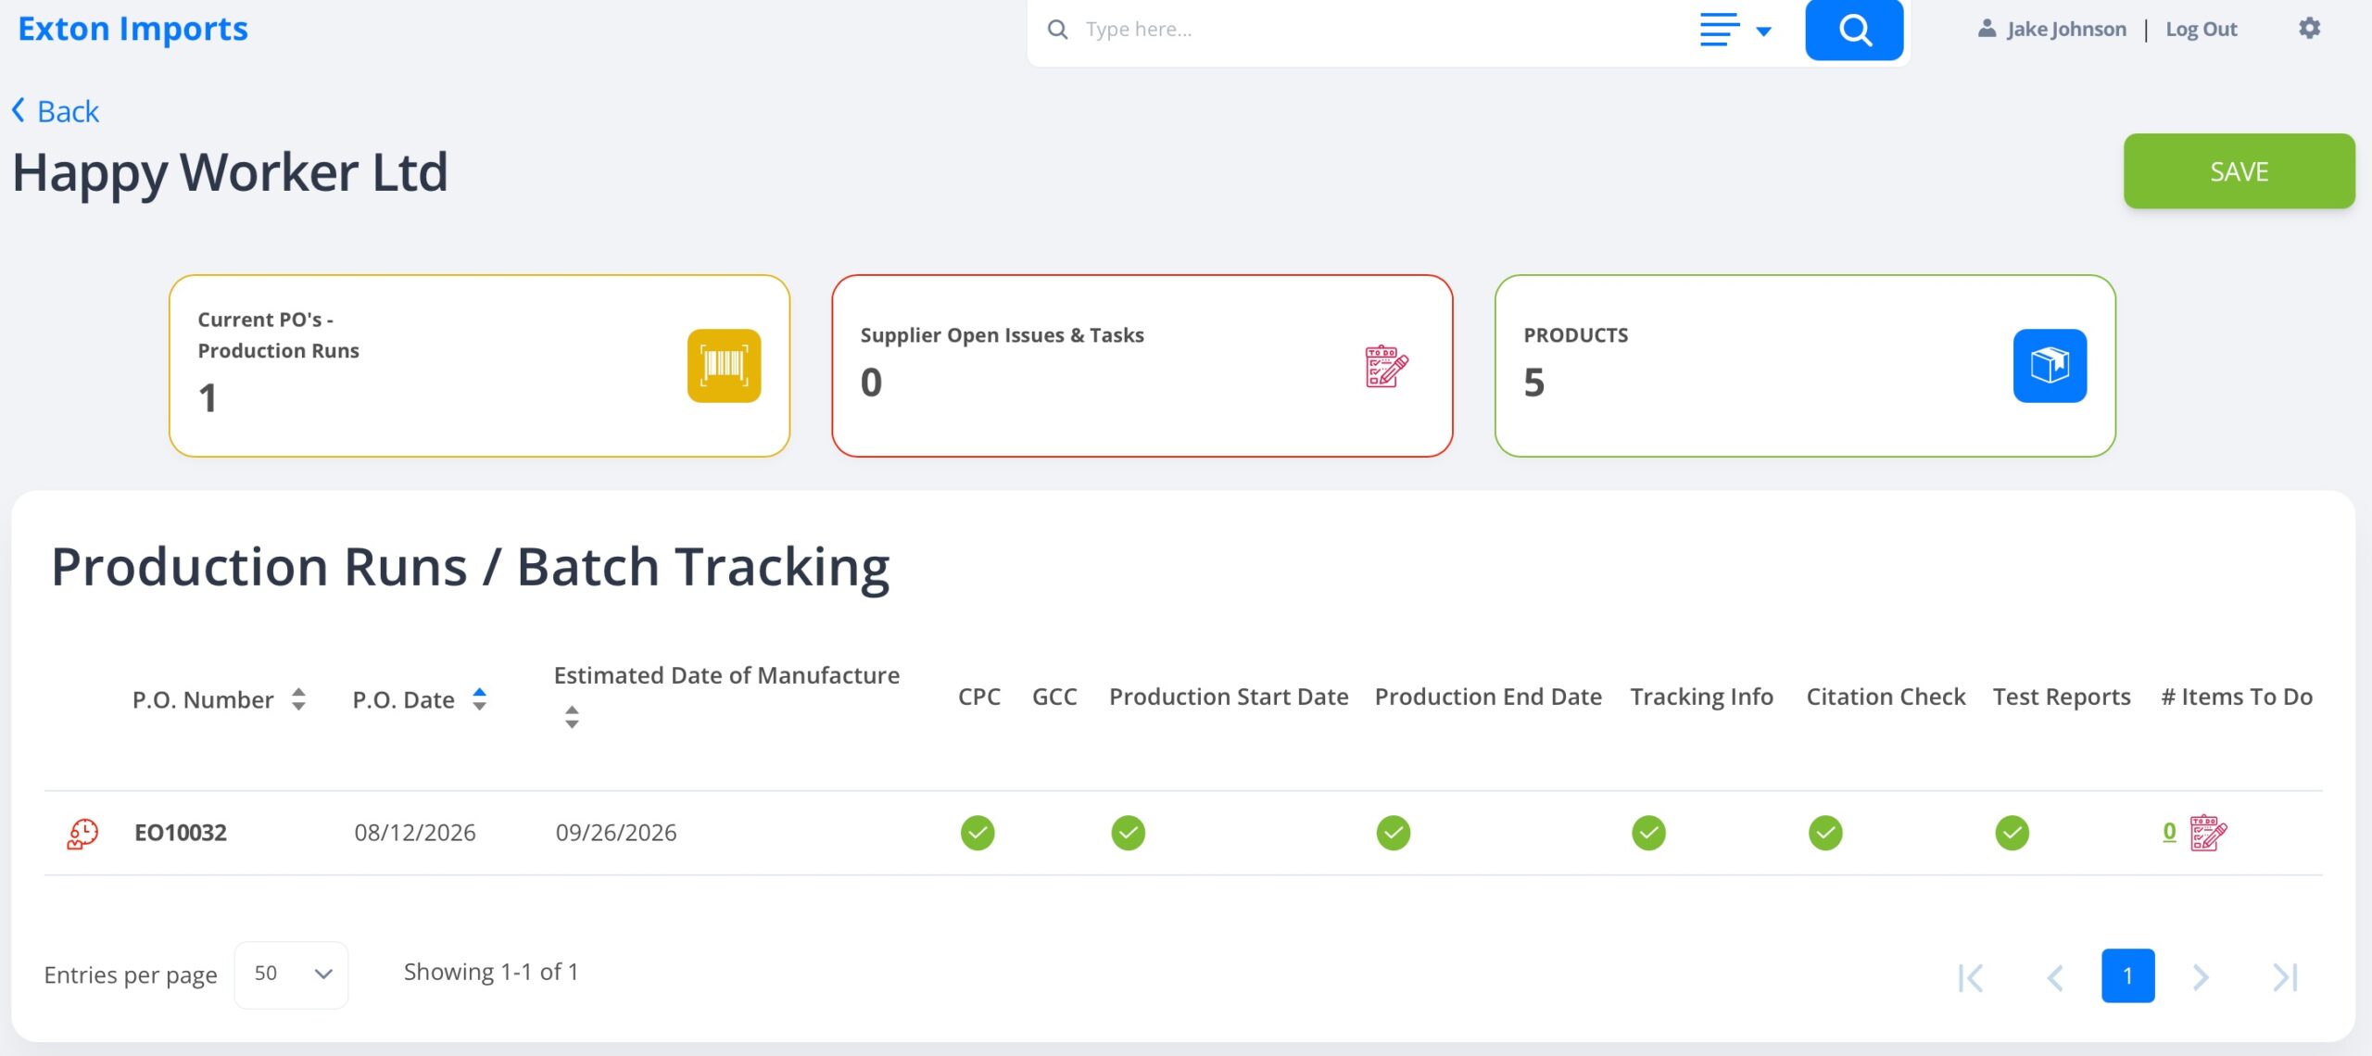2372x1056 pixels.
Task: Click the 0 items to do link
Action: coord(2169,832)
